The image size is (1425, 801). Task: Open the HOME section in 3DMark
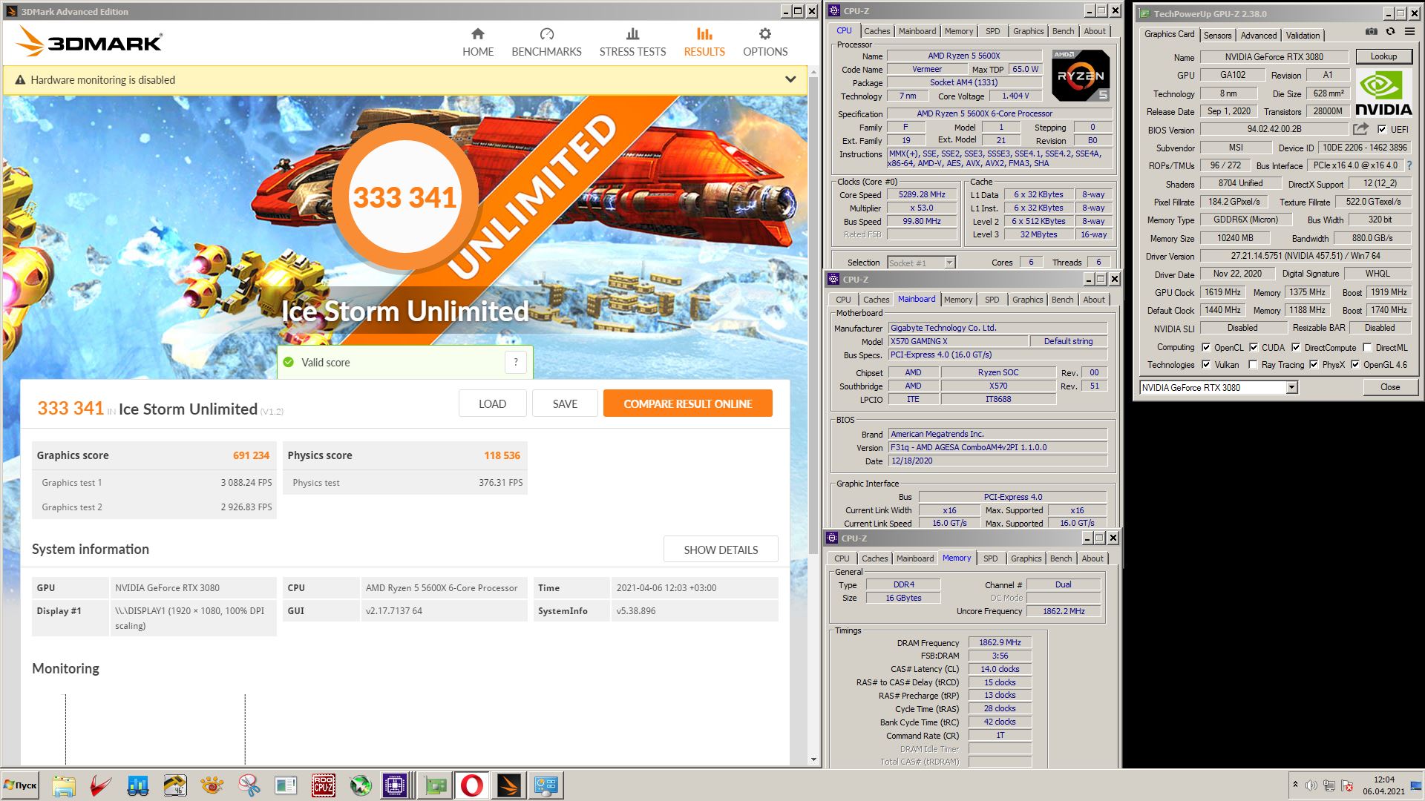[x=477, y=42]
